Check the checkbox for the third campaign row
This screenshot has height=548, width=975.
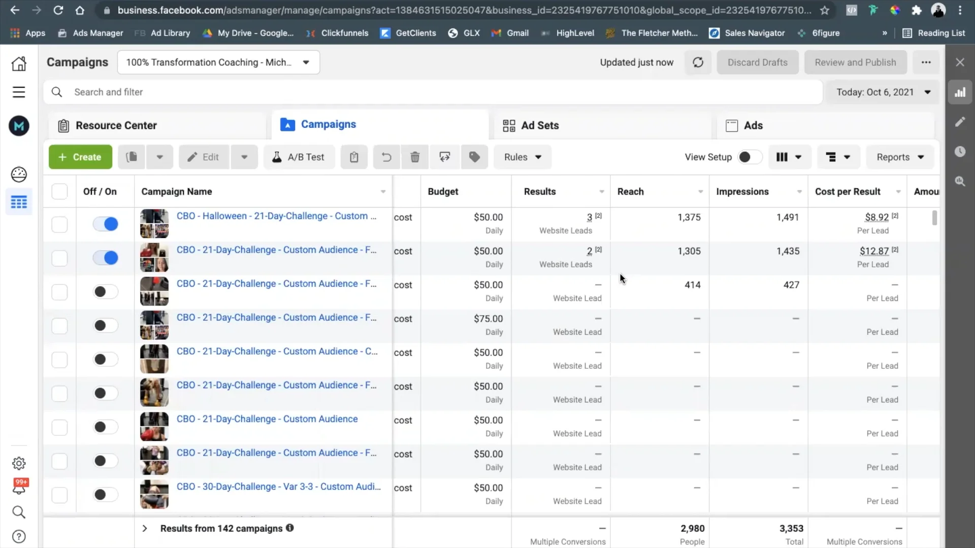point(59,292)
